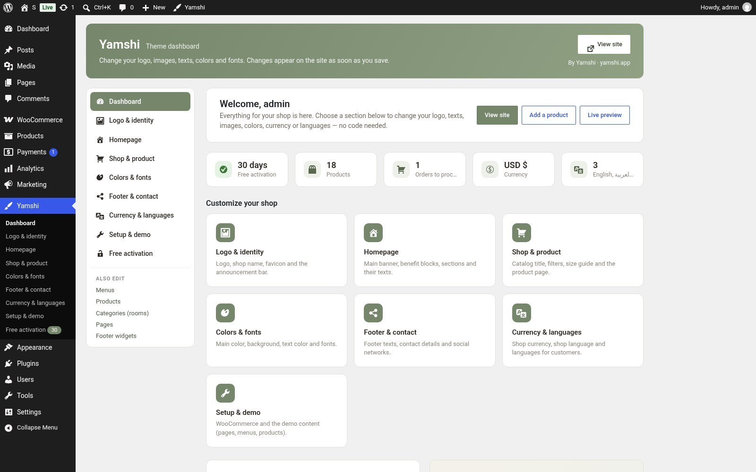Click the Live preview button
The height and width of the screenshot is (472, 756).
(605, 115)
